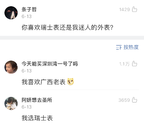Open username 今天能买深圳湾一号了吗
This screenshot has width=144, height=125.
(x=50, y=64)
